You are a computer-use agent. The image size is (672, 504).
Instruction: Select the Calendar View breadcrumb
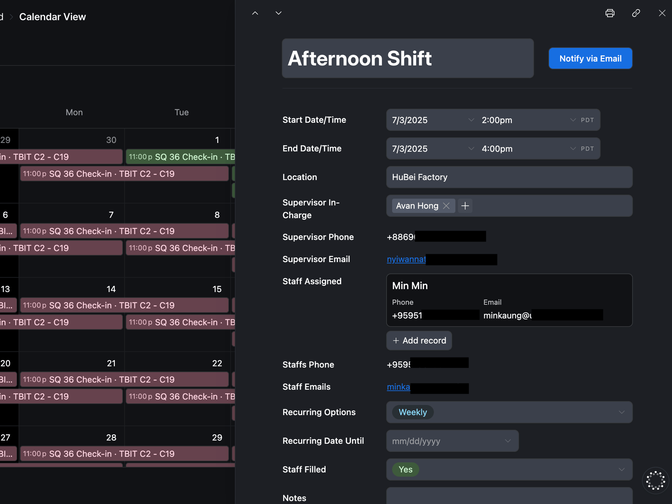(x=52, y=16)
